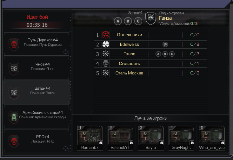Click the Ганза clan name in the ranking

(129, 54)
